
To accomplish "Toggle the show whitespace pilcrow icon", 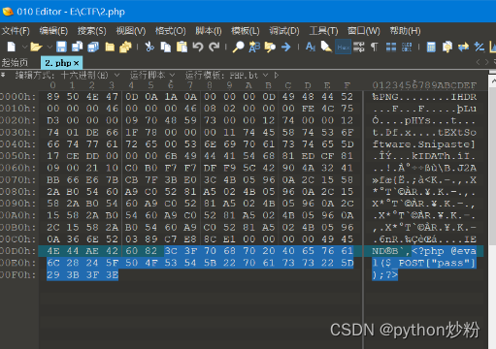I will pos(374,48).
